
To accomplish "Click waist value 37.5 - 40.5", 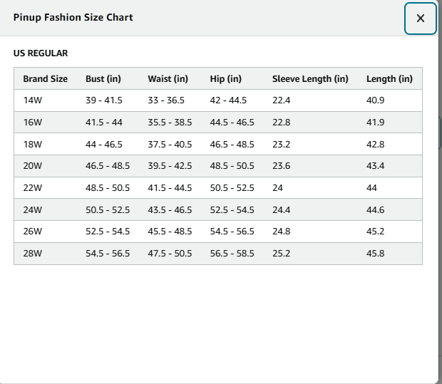I will pyautogui.click(x=170, y=144).
